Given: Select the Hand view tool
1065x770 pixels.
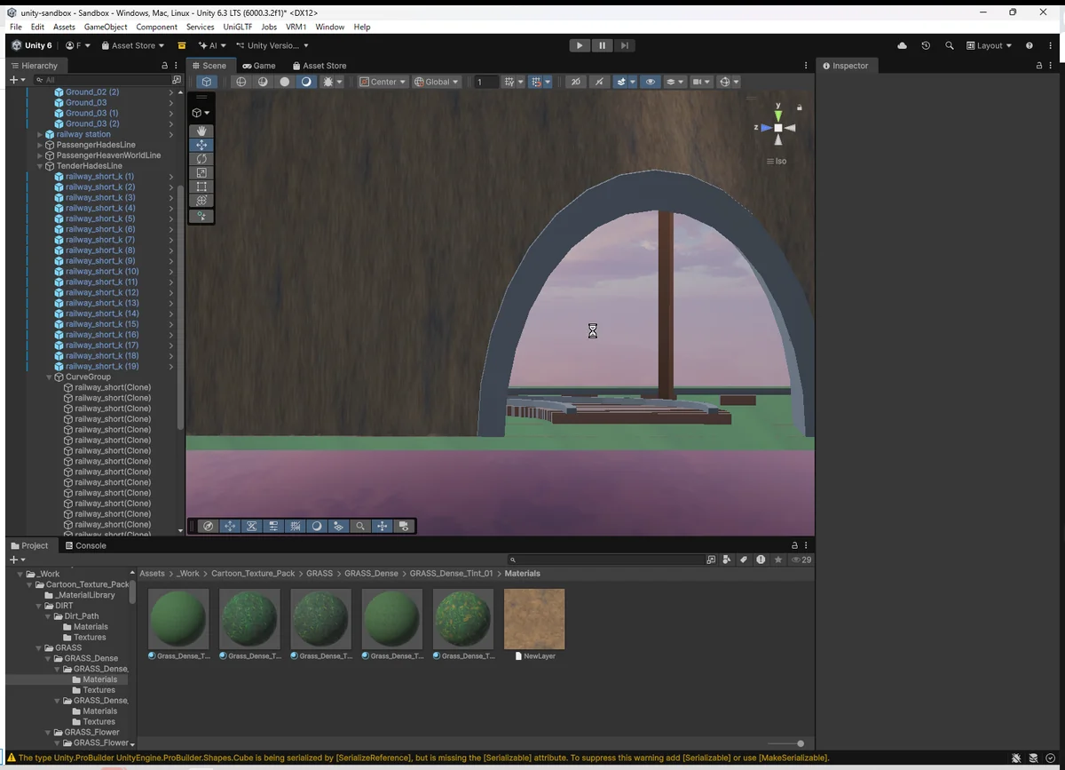Looking at the screenshot, I should click(x=201, y=131).
